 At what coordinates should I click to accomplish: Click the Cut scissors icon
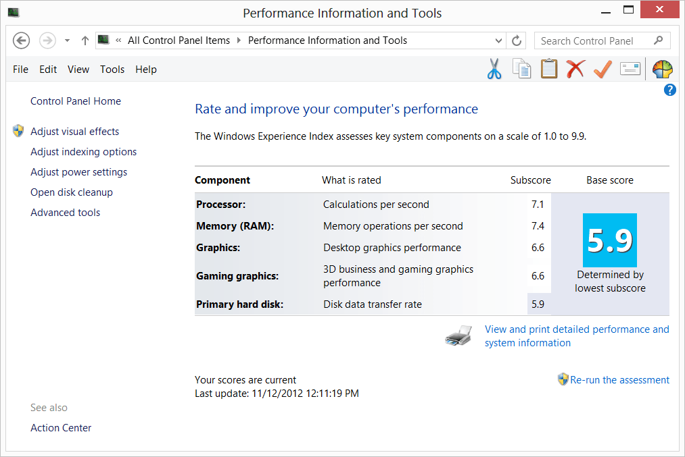(494, 69)
